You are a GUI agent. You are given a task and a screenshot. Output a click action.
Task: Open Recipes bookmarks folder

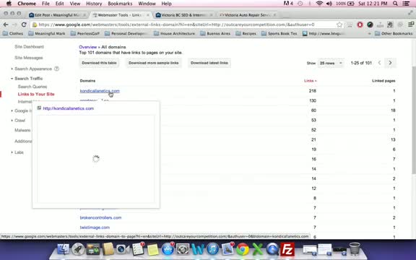point(246,33)
